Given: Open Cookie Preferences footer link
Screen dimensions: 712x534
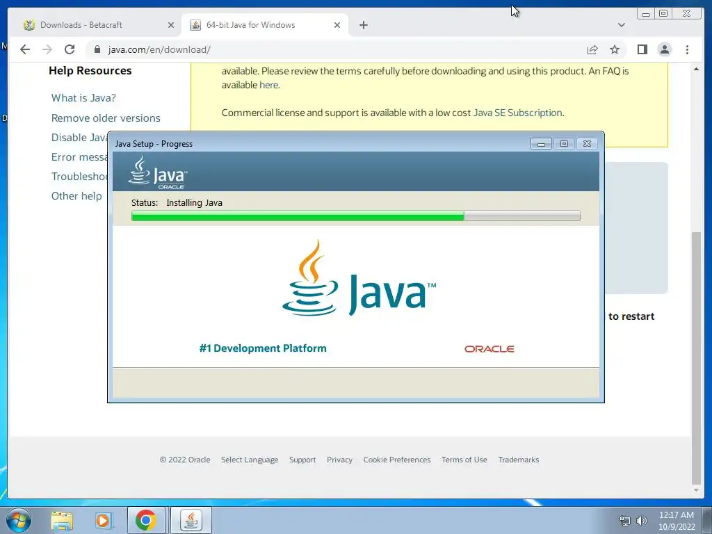Looking at the screenshot, I should pos(397,460).
